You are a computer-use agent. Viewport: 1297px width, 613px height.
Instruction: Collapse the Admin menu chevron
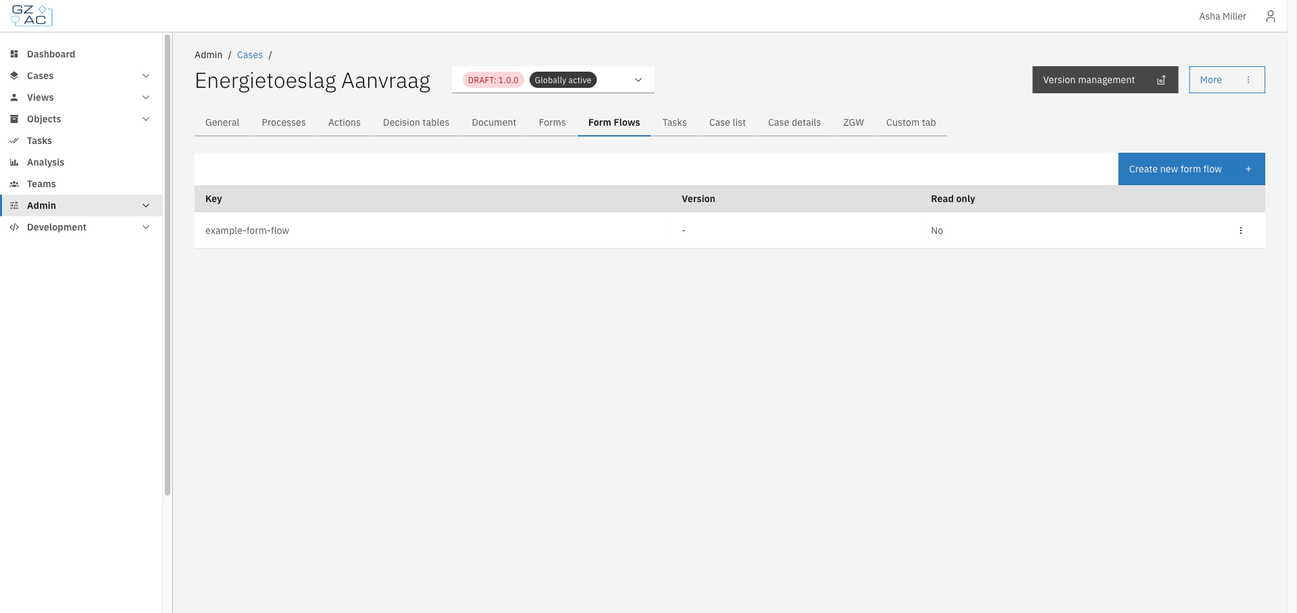point(146,205)
